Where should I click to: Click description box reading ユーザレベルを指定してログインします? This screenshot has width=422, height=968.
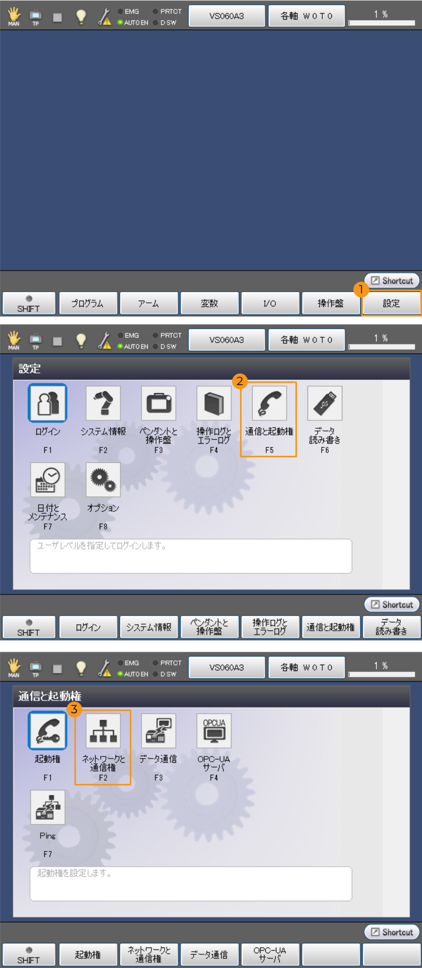(x=191, y=556)
